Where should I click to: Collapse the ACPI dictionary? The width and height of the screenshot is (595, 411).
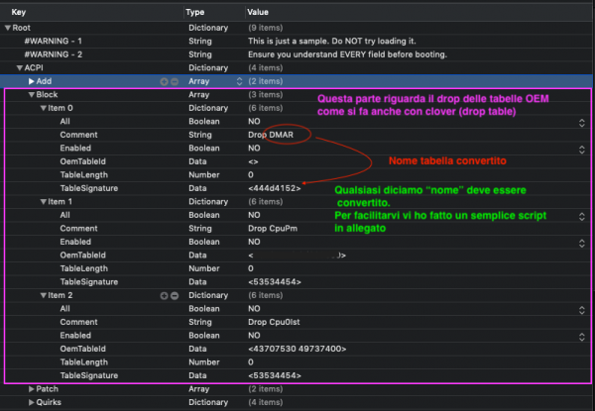pos(20,68)
